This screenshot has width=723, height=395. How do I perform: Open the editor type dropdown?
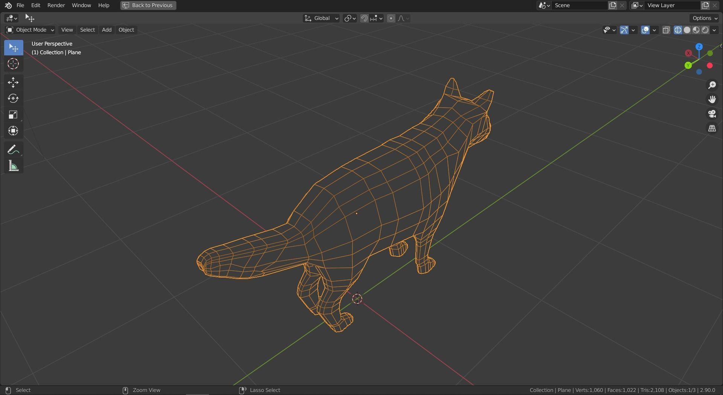tap(12, 18)
